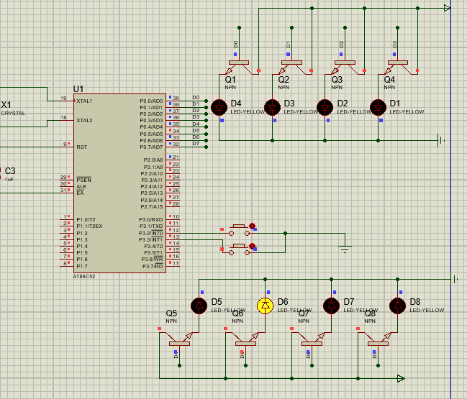Click the U1 reference label

(78, 89)
